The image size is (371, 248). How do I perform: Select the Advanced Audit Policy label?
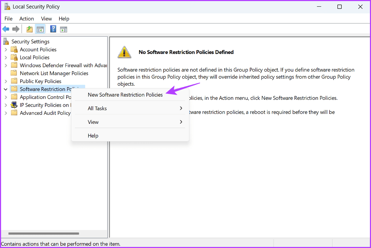coord(45,113)
